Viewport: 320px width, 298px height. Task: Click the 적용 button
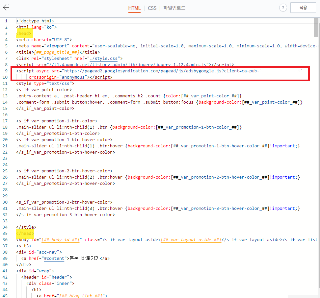tap(303, 8)
